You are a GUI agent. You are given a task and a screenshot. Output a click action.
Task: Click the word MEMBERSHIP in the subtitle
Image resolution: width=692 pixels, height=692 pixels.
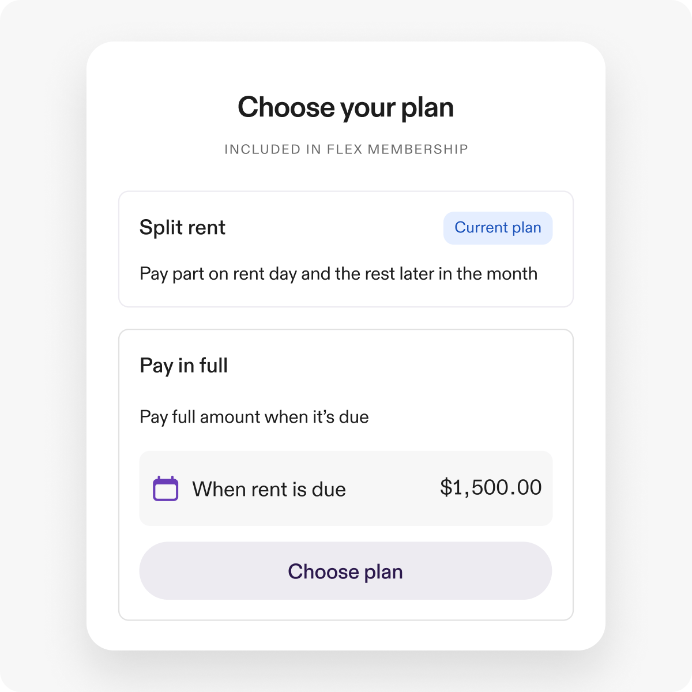pos(418,149)
